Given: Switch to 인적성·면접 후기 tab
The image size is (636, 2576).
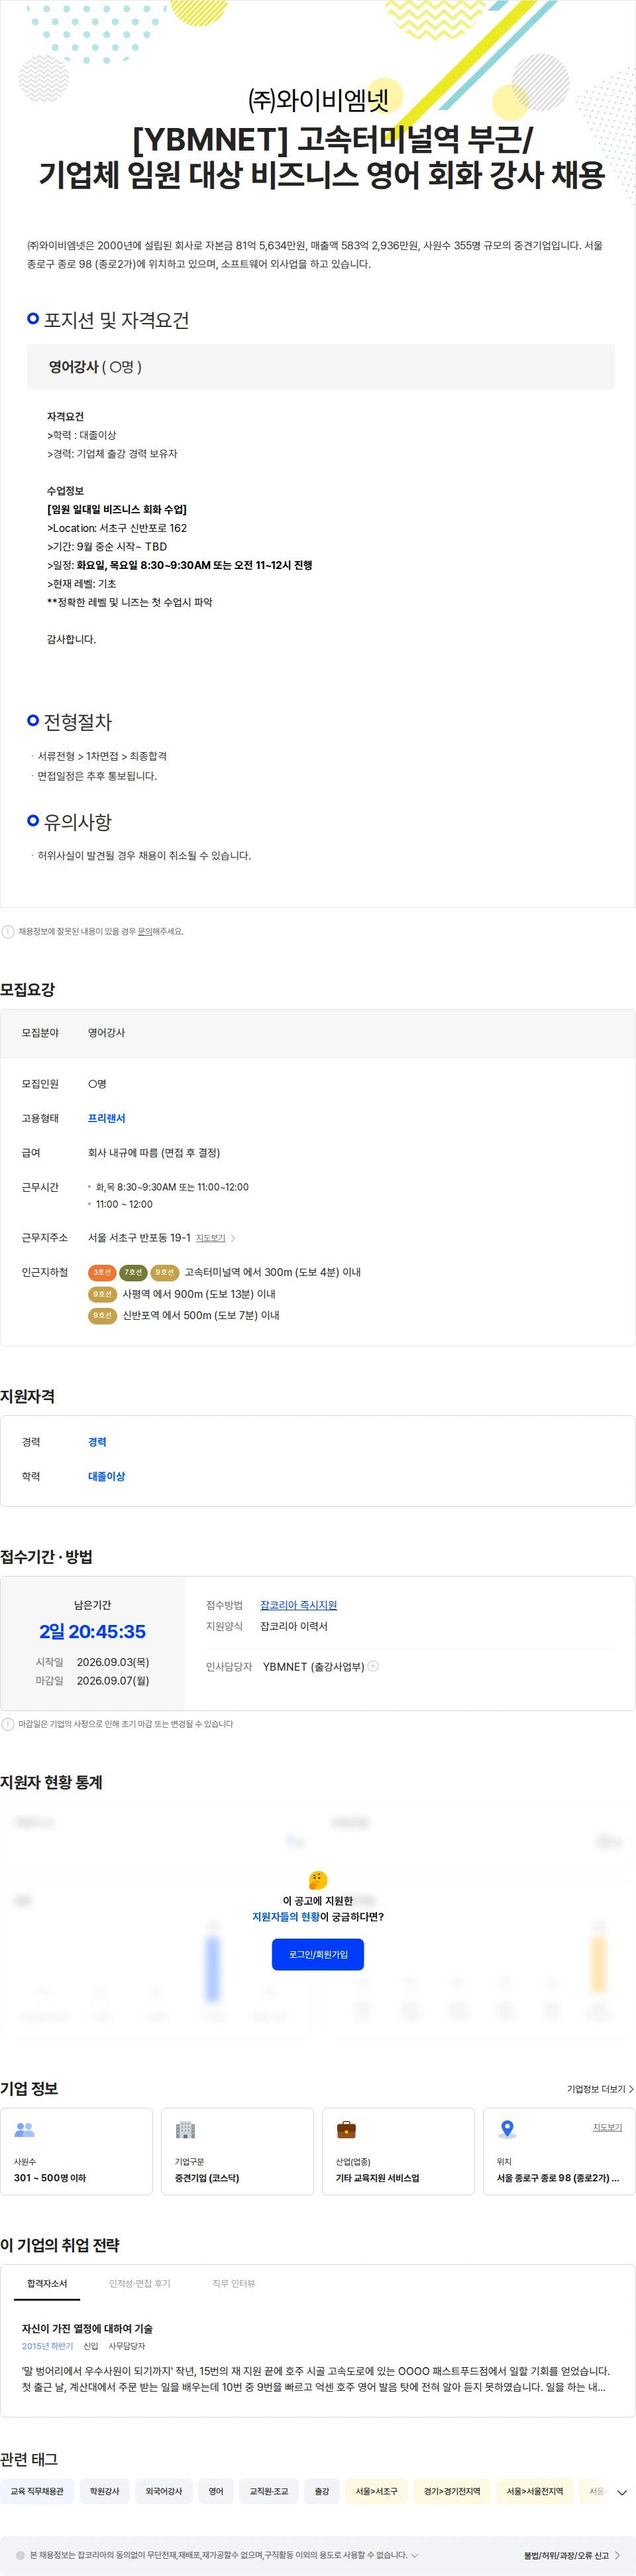Looking at the screenshot, I should 140,2284.
